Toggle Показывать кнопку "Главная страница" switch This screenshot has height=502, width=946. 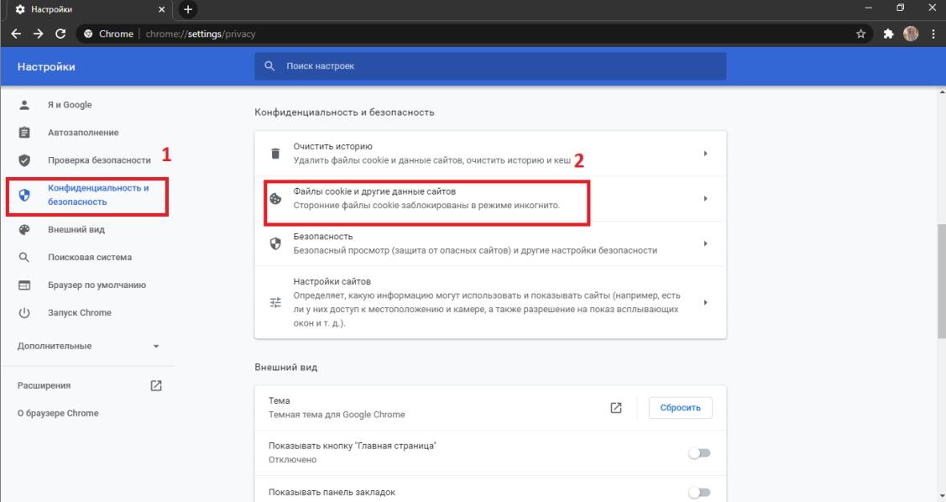pyautogui.click(x=700, y=452)
